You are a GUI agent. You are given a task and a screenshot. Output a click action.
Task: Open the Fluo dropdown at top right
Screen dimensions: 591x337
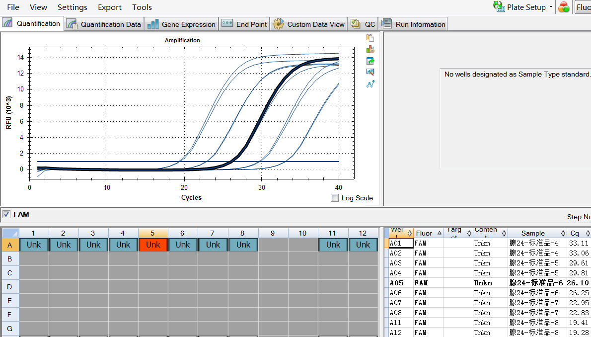click(583, 7)
